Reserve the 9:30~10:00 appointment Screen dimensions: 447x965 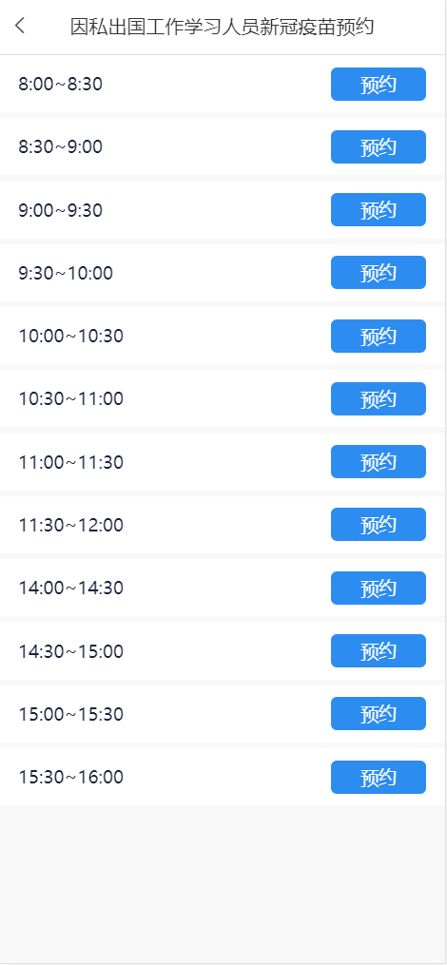tap(378, 273)
